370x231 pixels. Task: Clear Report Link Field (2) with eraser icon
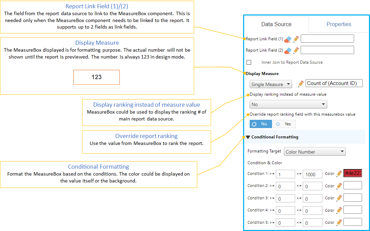pos(288,50)
